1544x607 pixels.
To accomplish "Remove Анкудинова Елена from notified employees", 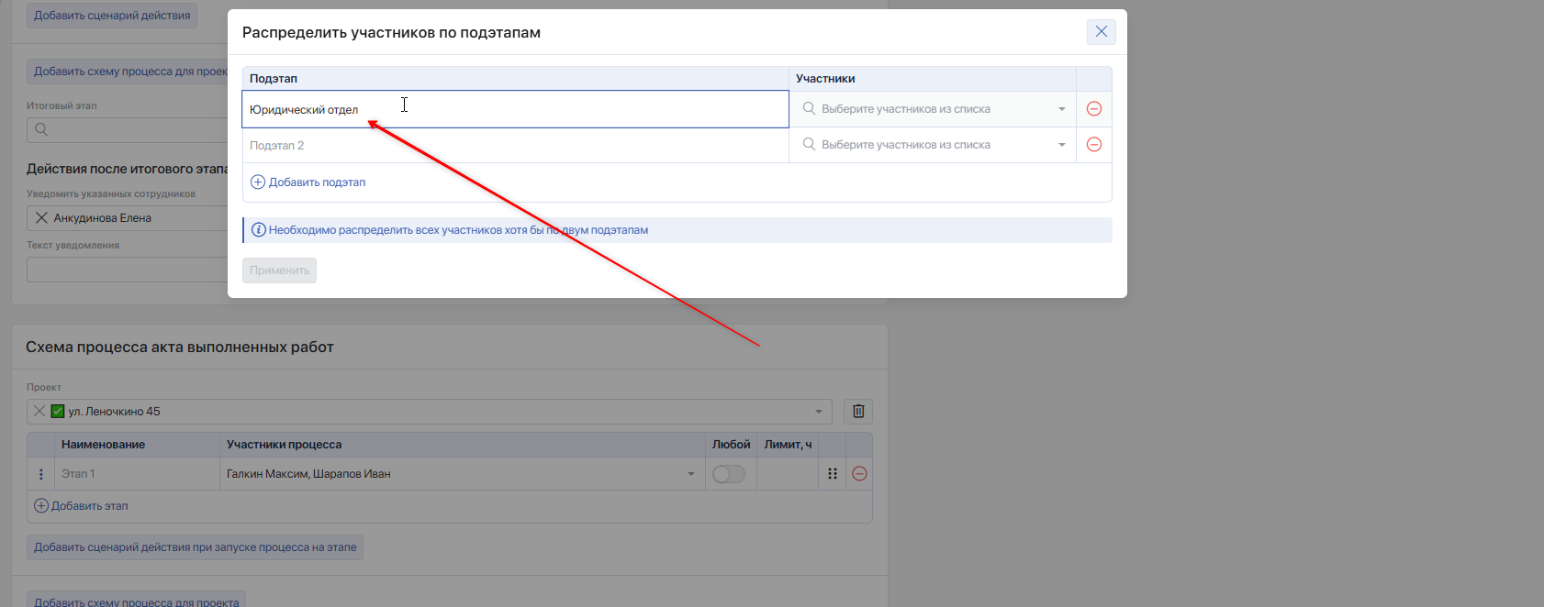I will [41, 218].
